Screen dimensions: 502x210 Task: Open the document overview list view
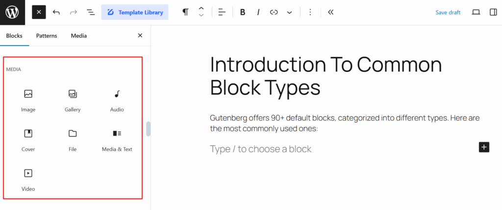coord(91,12)
